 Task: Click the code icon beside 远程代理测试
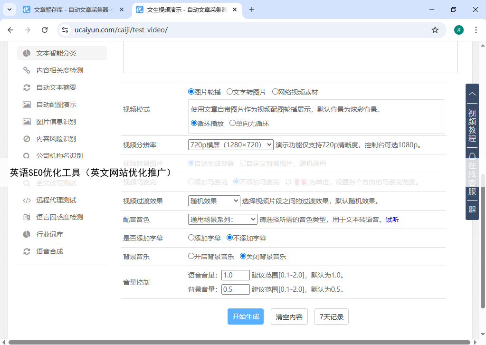tap(27, 200)
